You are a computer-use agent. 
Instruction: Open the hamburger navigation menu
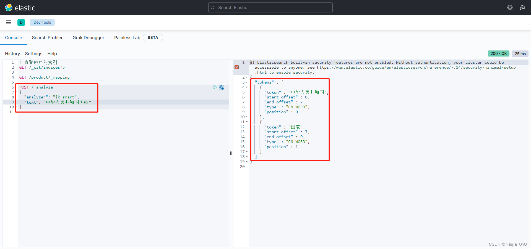[x=9, y=22]
